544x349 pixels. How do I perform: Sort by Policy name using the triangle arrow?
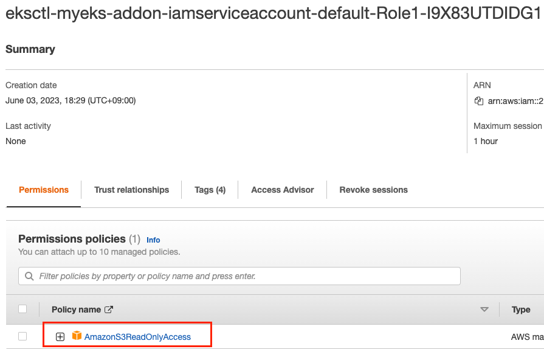(x=484, y=309)
